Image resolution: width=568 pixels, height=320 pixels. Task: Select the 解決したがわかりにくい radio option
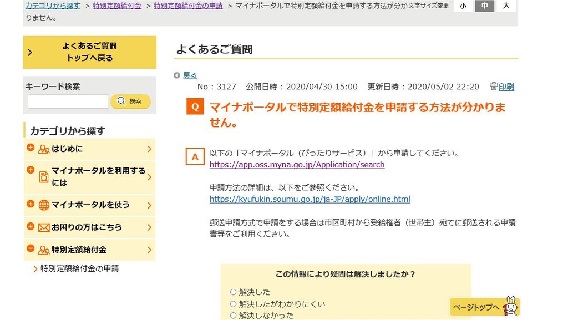234,304
